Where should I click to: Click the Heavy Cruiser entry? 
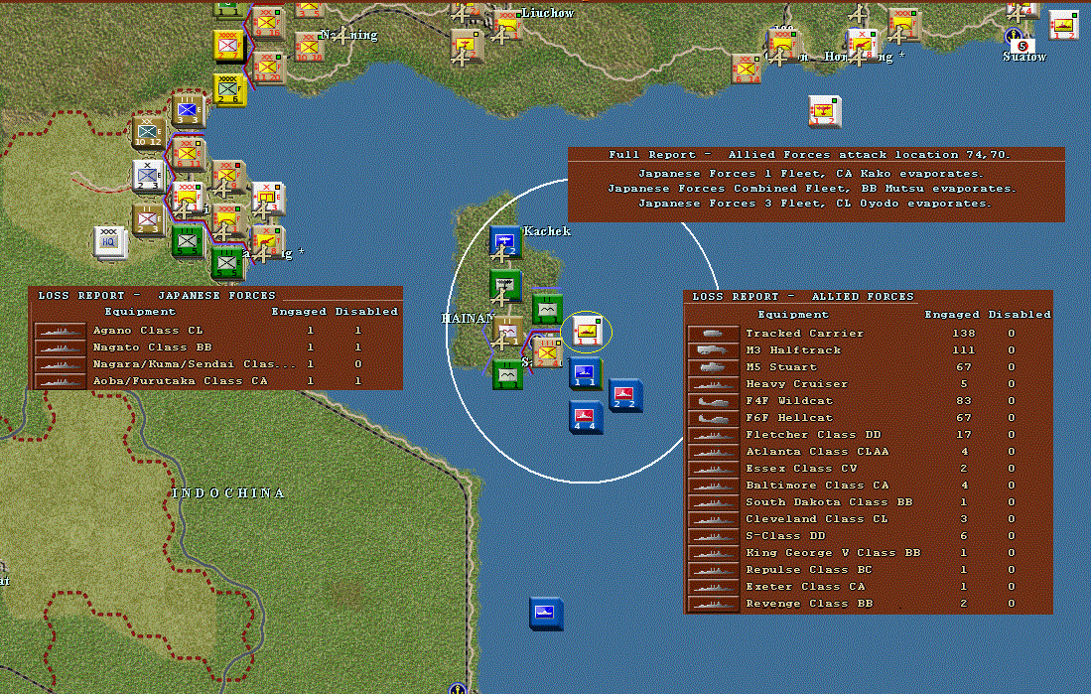797,383
